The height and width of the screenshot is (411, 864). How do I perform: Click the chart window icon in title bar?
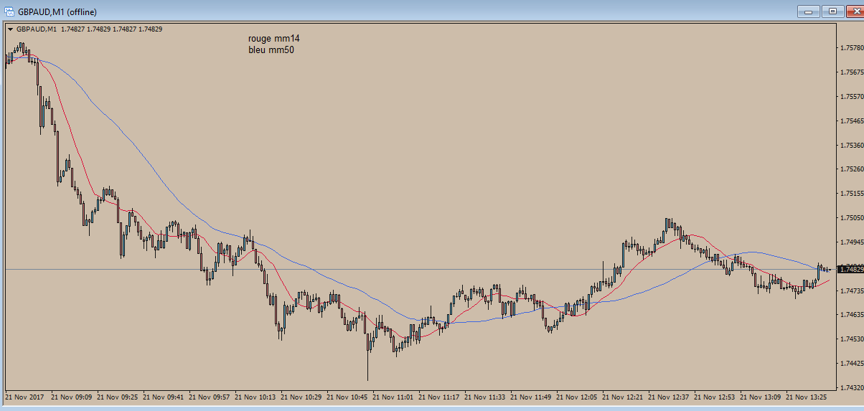9,11
